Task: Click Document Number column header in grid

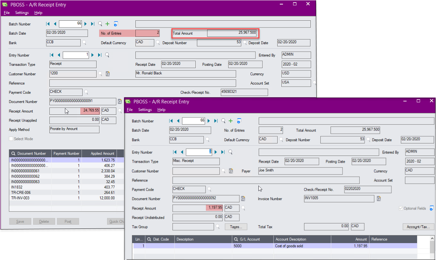Action: [30, 154]
